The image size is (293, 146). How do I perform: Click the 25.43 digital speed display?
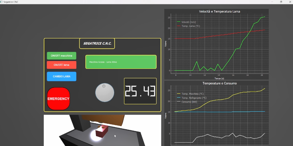(x=140, y=91)
